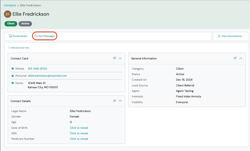This screenshot has height=151, width=250.
Task: Open the Text Messages tab
Action: pos(45,36)
